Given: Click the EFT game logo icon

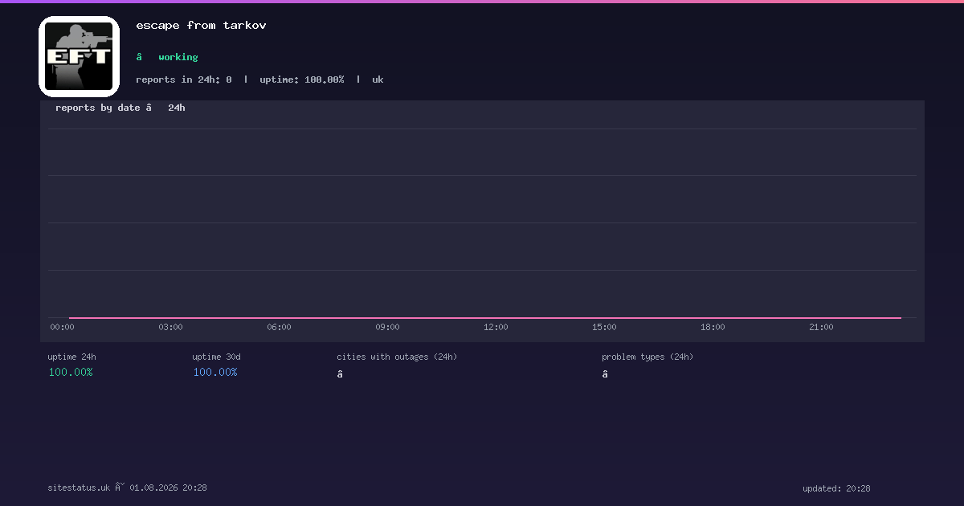Looking at the screenshot, I should click(x=79, y=56).
